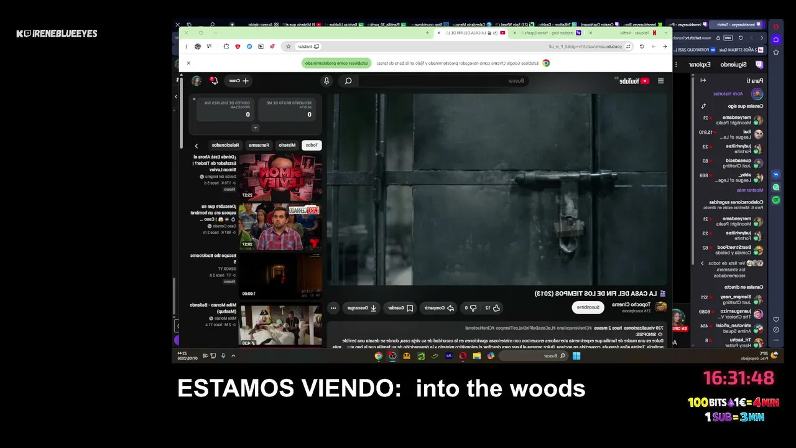Open 'Explorar' on the Twitch top nav
796x448 pixels.
pos(700,64)
